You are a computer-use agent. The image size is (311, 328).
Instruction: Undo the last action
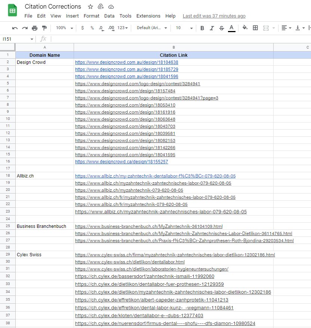click(x=15, y=28)
